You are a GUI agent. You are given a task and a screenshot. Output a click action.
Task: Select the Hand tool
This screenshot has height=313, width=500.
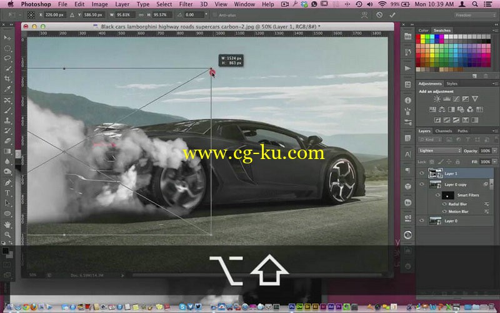point(7,225)
